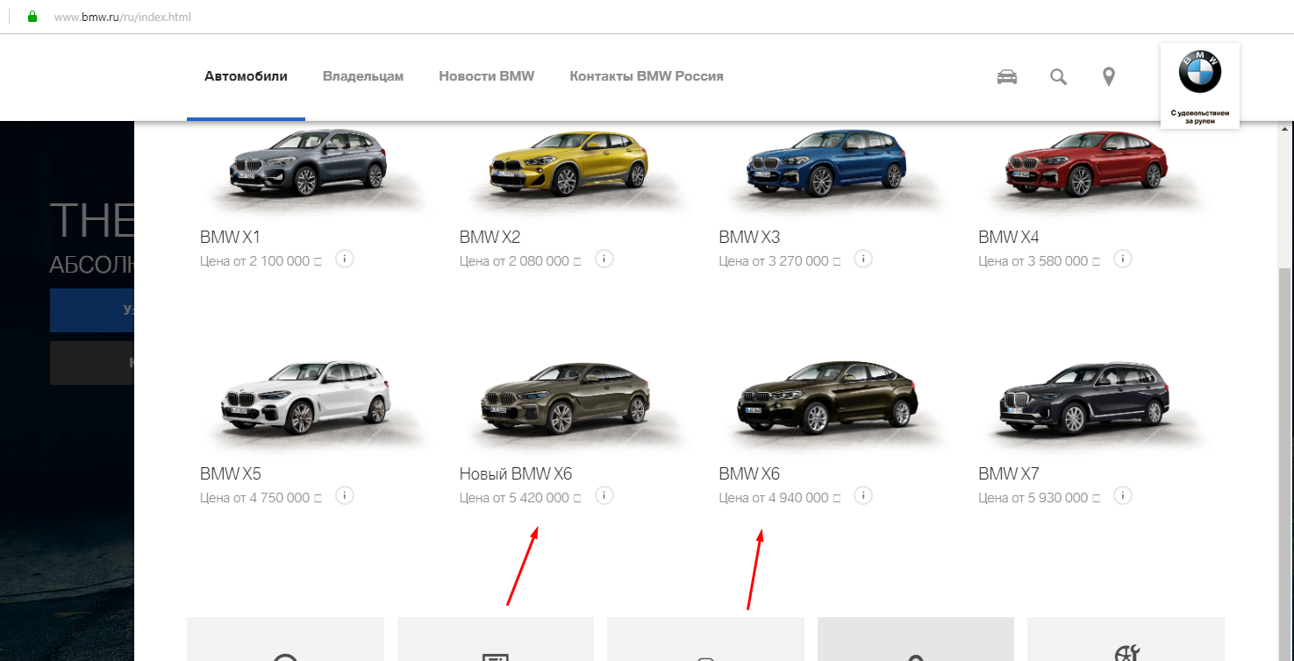Image resolution: width=1294 pixels, height=661 pixels.
Task: Show price info for BMW X4
Action: (1123, 259)
